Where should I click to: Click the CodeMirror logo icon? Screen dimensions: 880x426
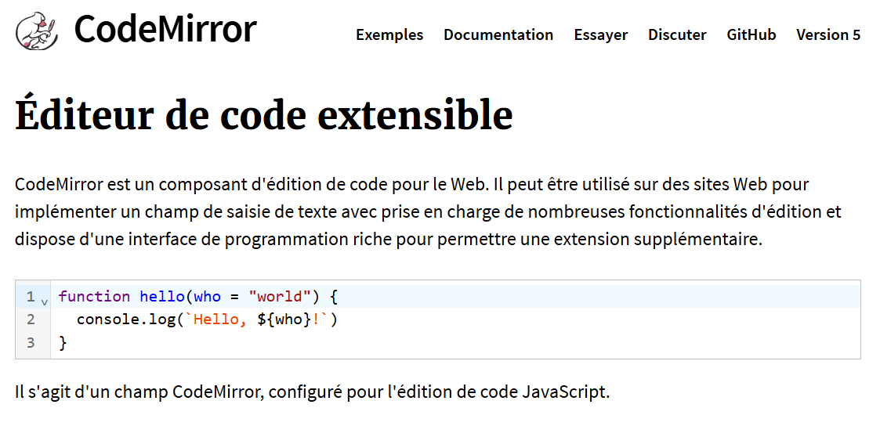pos(37,31)
